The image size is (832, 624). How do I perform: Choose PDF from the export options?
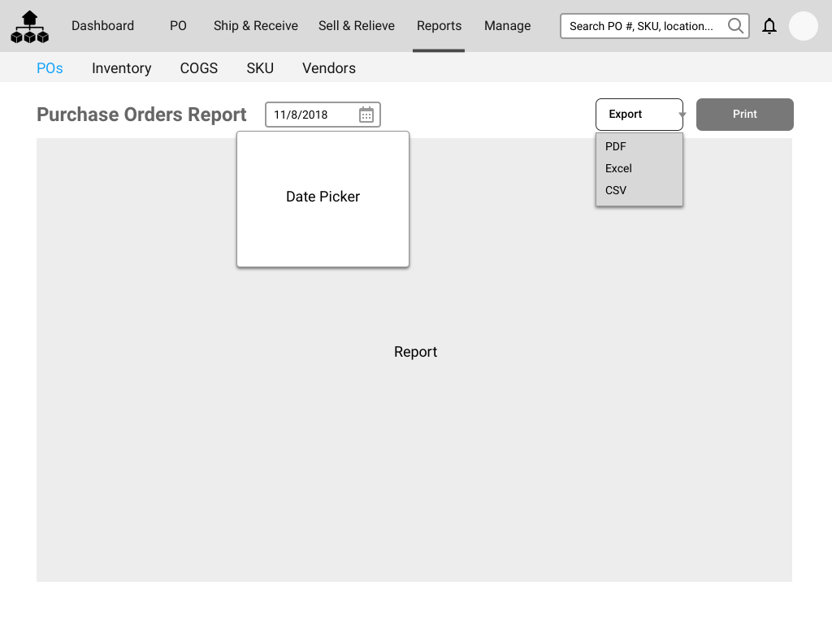[616, 146]
